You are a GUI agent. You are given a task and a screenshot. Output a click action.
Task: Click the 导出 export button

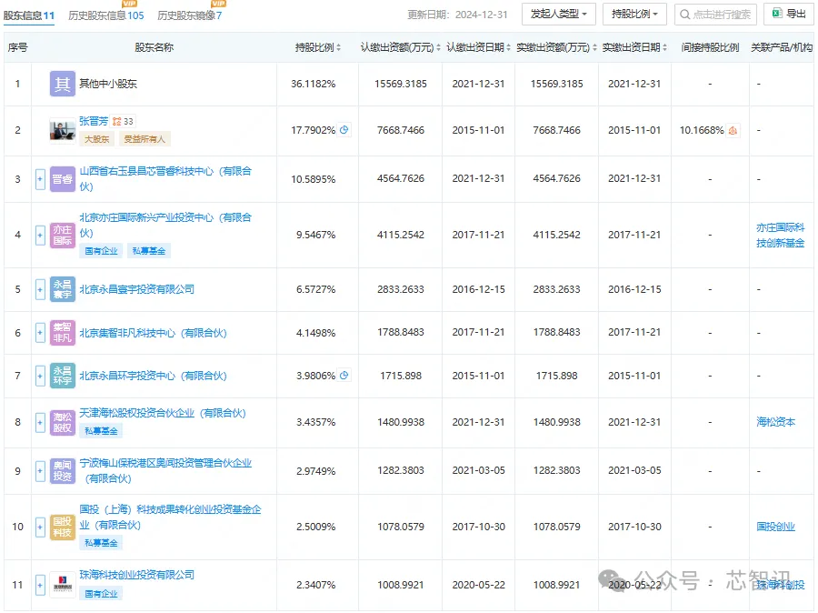[789, 15]
